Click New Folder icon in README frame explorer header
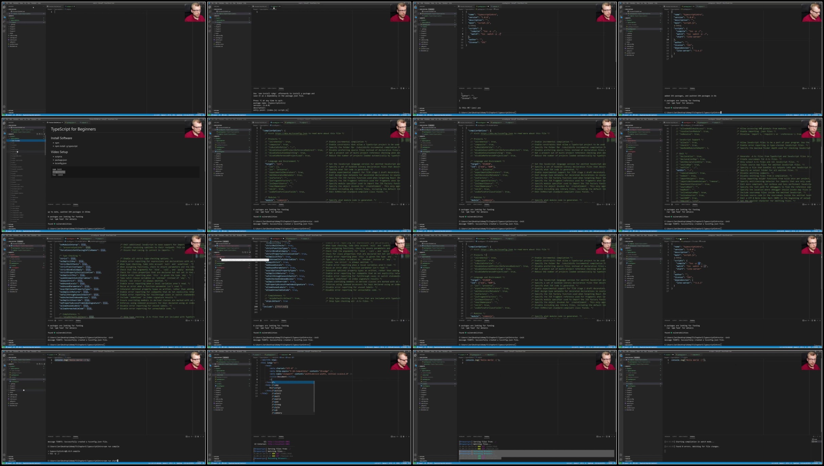 pyautogui.click(x=40, y=134)
